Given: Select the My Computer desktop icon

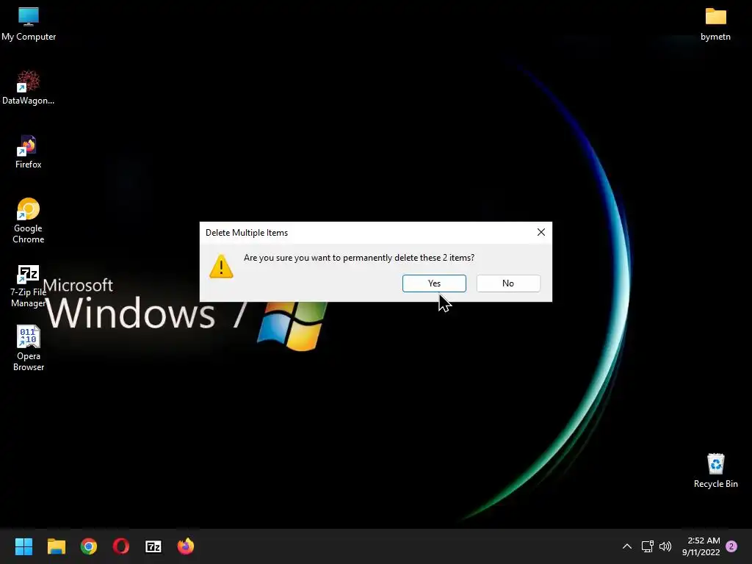Looking at the screenshot, I should 29,24.
